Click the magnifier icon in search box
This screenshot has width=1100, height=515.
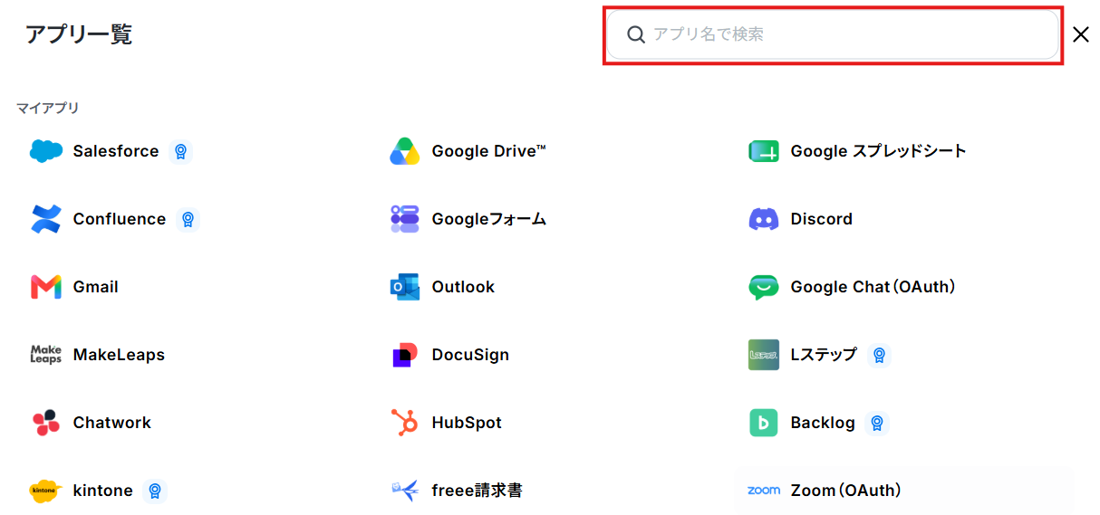coord(636,34)
